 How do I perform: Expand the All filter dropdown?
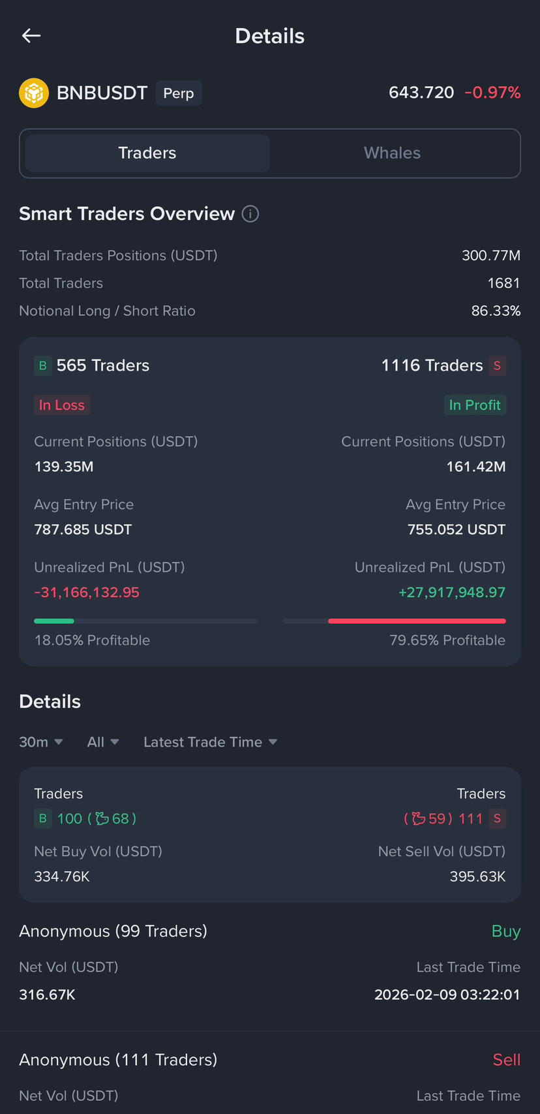[x=103, y=742]
